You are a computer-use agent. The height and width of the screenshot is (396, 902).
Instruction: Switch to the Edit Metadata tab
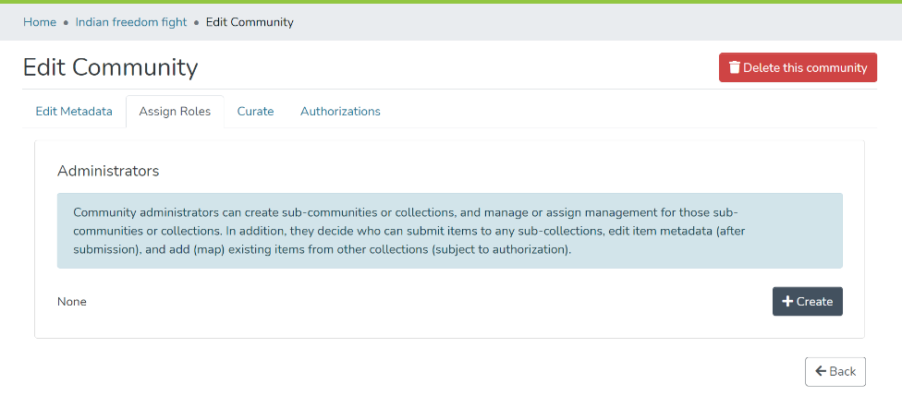pos(74,112)
